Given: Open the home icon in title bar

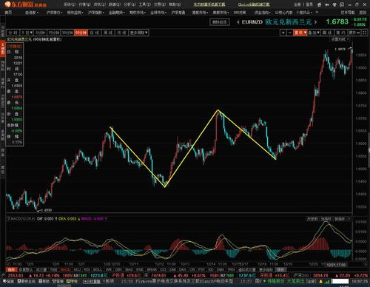Looking at the screenshot, I should click(x=320, y=4).
